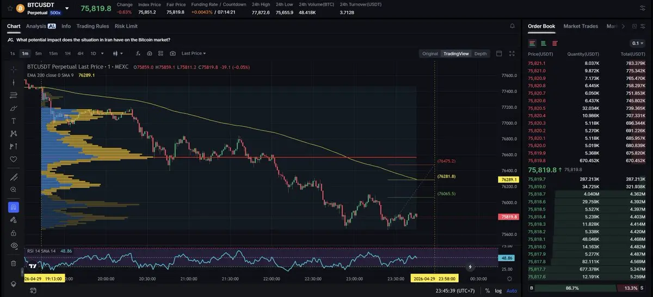Open the chart layout templates icon
The width and height of the screenshot is (653, 297).
[161, 53]
